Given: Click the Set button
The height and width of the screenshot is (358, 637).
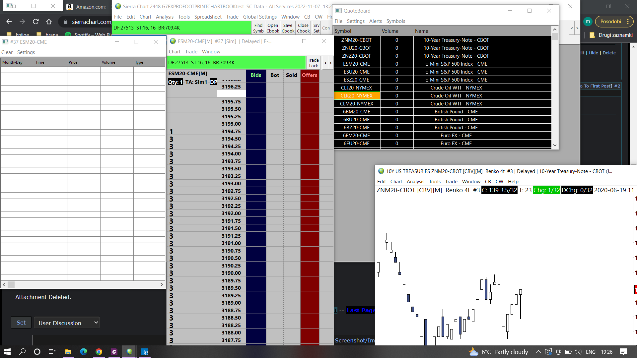Looking at the screenshot, I should [21, 323].
